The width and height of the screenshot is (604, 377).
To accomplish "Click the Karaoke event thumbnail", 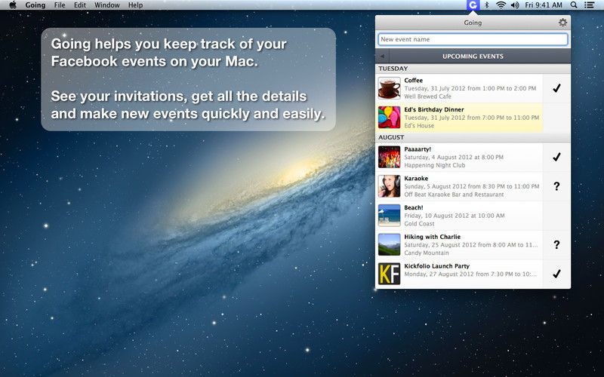I will (x=389, y=186).
